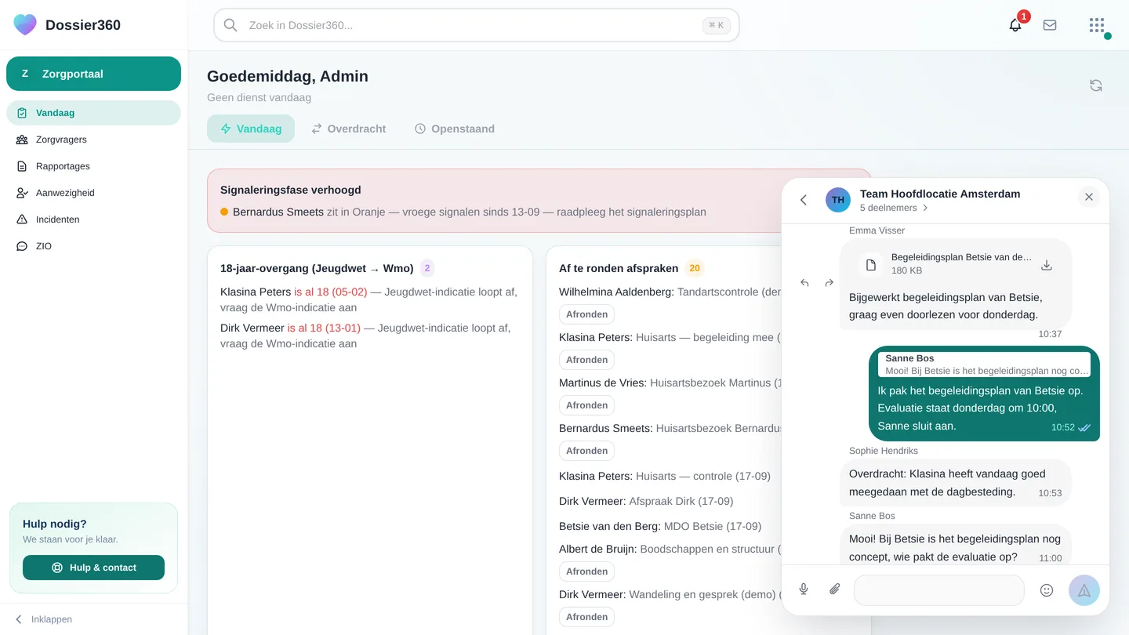Switch to the Openstaand tab

point(455,129)
